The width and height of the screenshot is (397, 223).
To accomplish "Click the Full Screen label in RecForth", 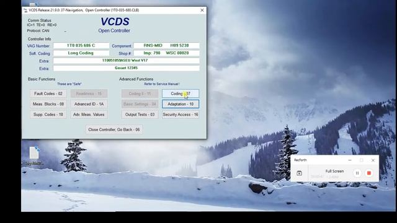I will [x=334, y=171].
